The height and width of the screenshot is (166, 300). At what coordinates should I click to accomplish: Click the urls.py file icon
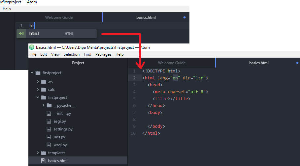[x=49, y=137]
